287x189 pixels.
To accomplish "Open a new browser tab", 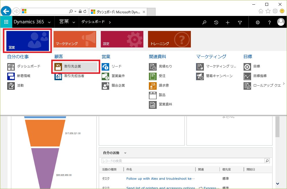I will (x=151, y=12).
